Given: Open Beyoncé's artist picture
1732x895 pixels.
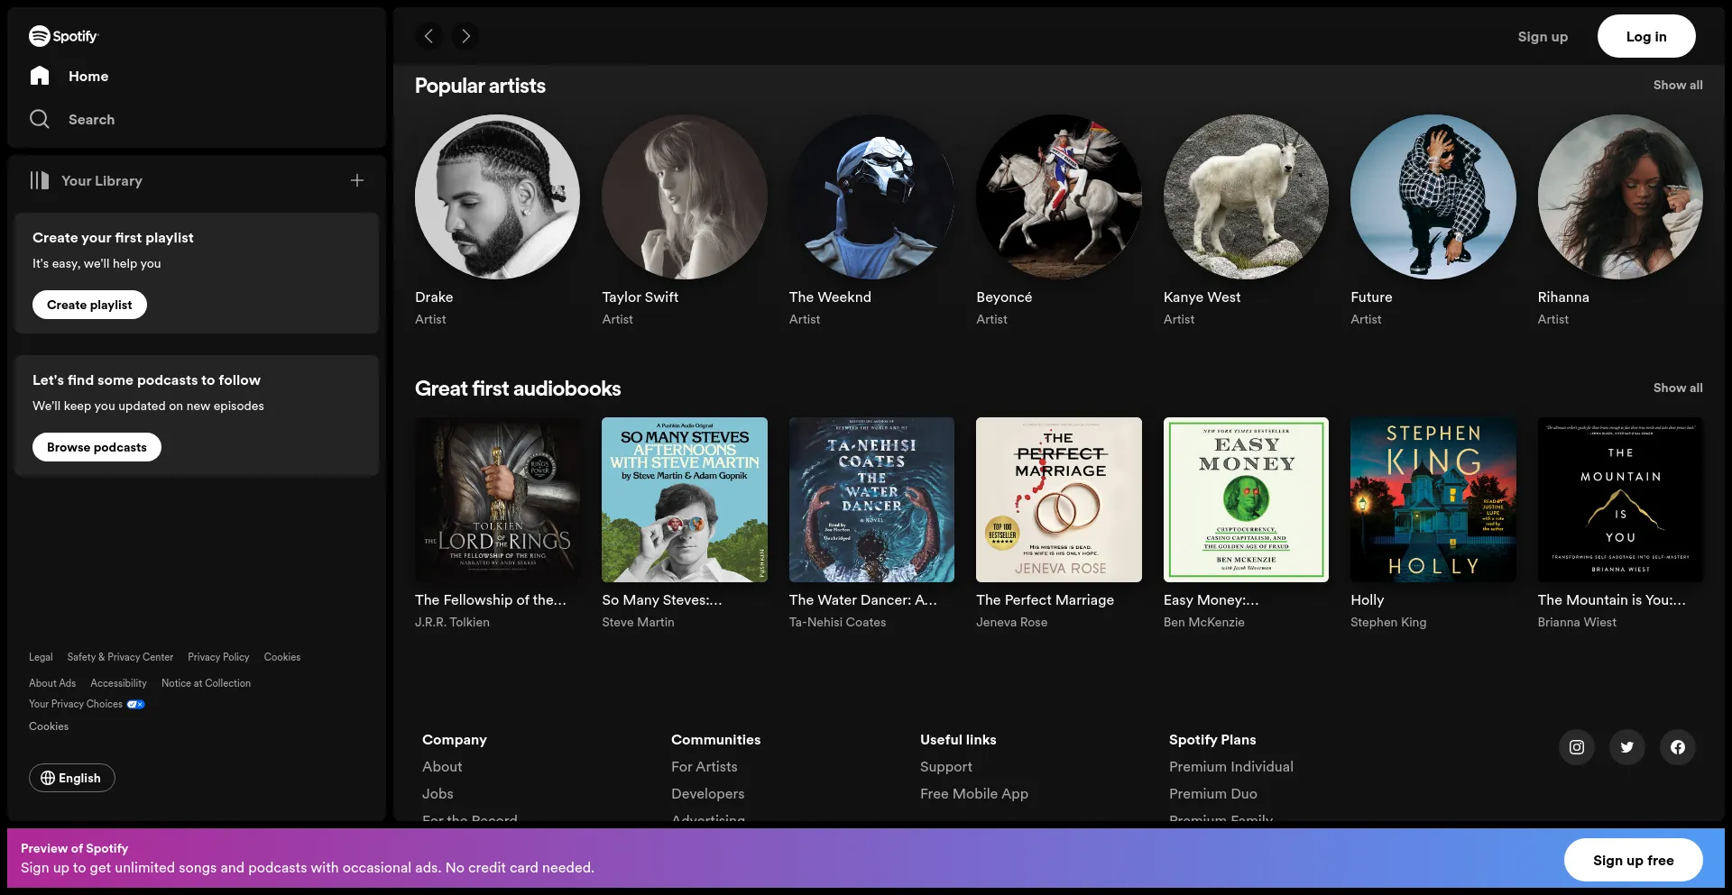Looking at the screenshot, I should [1059, 196].
